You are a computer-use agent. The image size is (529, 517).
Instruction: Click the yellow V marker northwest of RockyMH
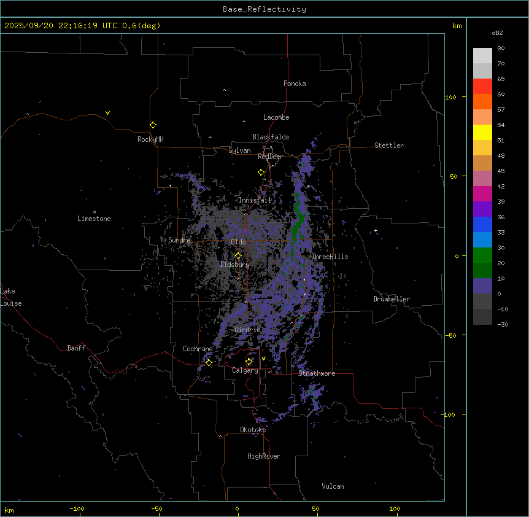click(x=107, y=113)
